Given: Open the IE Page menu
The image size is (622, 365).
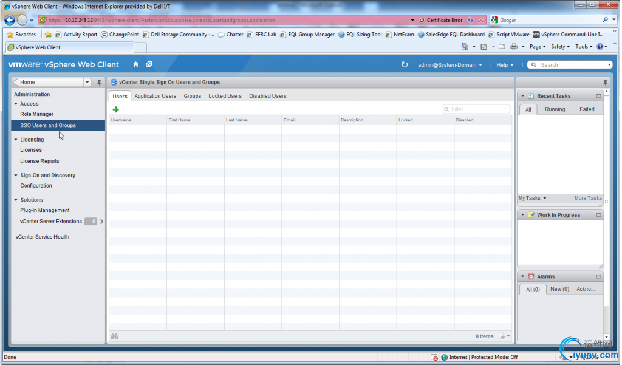Looking at the screenshot, I should (x=538, y=47).
